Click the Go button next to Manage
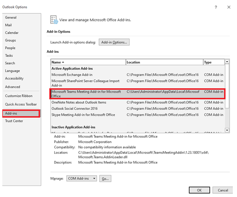The image size is (237, 197). [105, 178]
